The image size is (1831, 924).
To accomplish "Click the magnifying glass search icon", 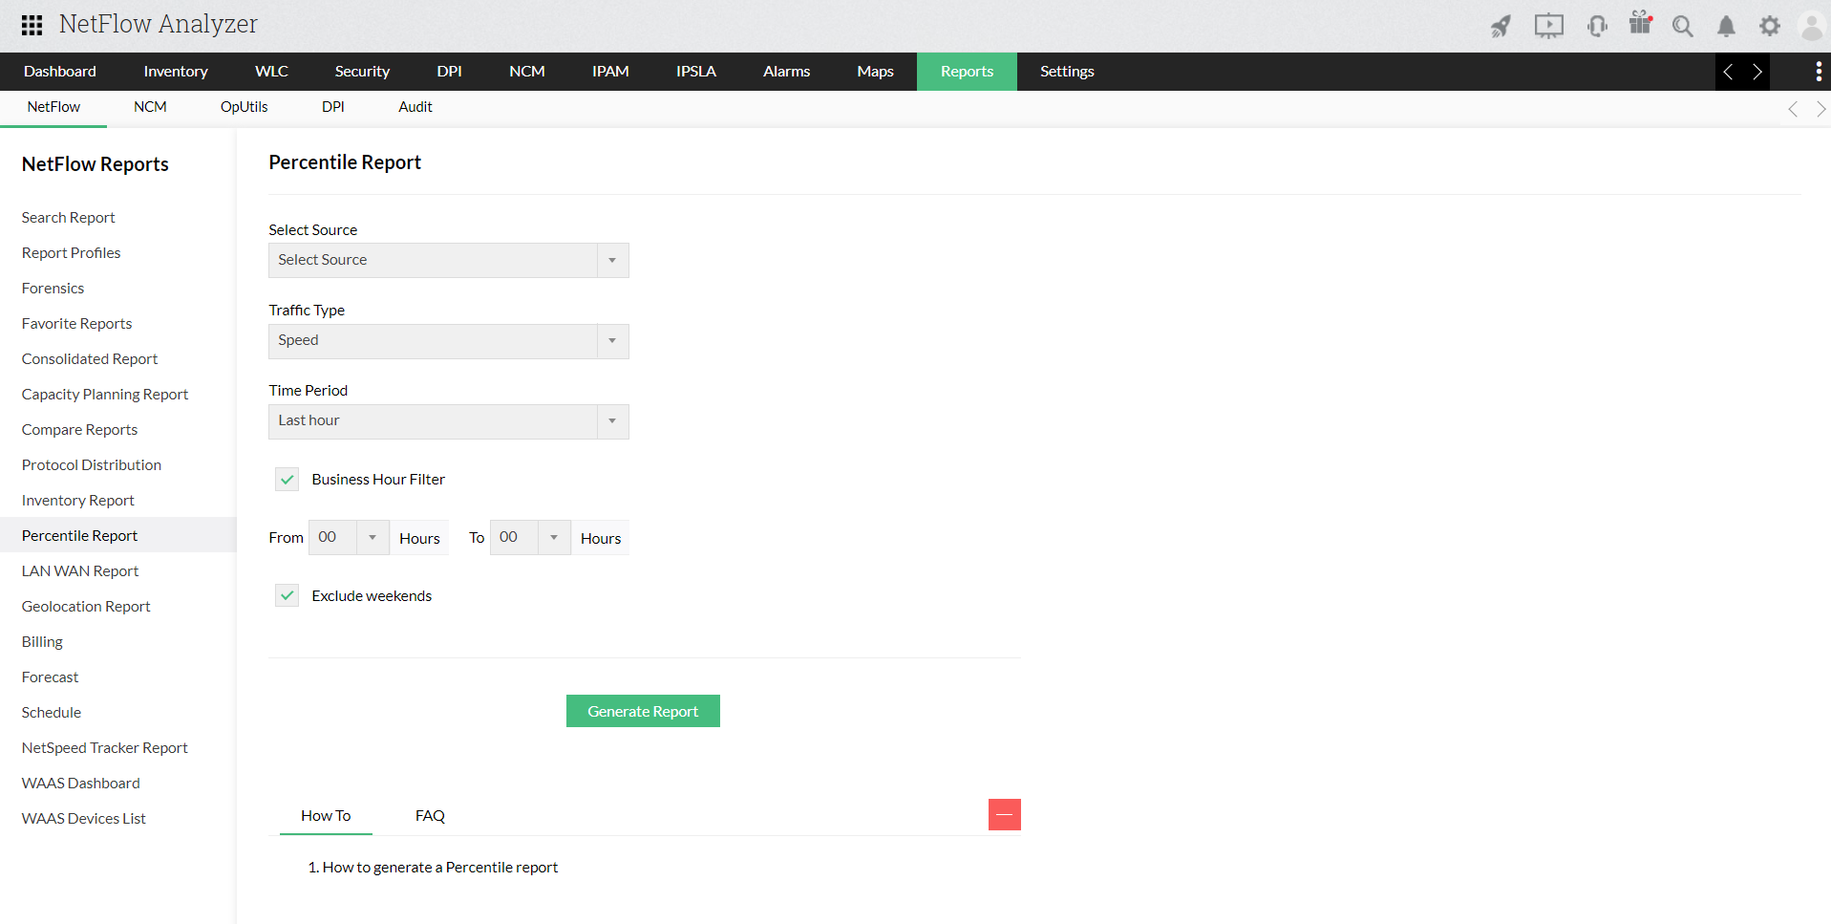I will [1682, 26].
